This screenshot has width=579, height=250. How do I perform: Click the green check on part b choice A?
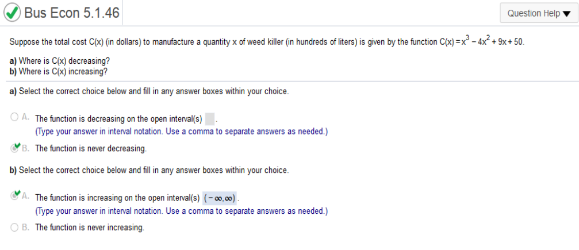[x=17, y=194]
